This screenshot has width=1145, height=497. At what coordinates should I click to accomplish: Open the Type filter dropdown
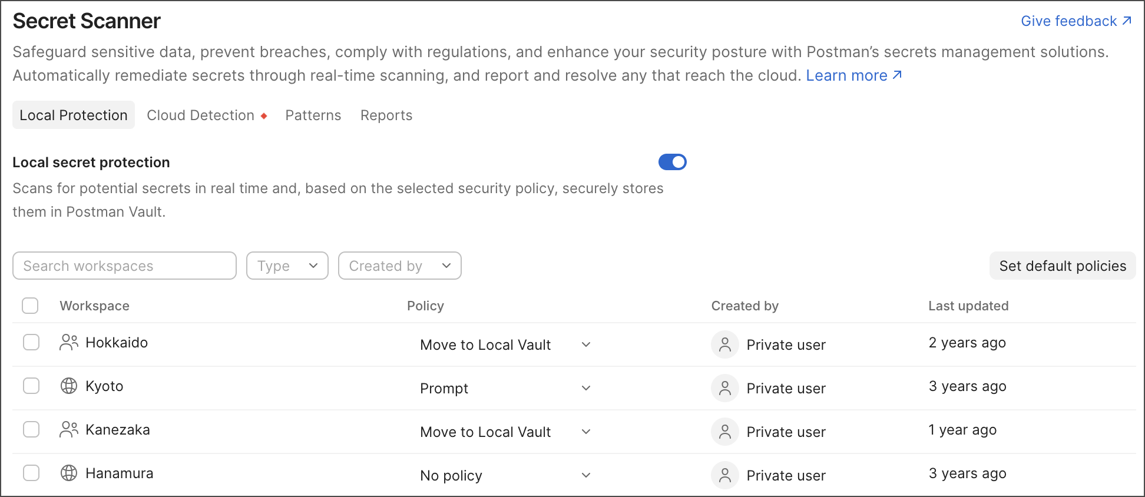[x=287, y=266]
